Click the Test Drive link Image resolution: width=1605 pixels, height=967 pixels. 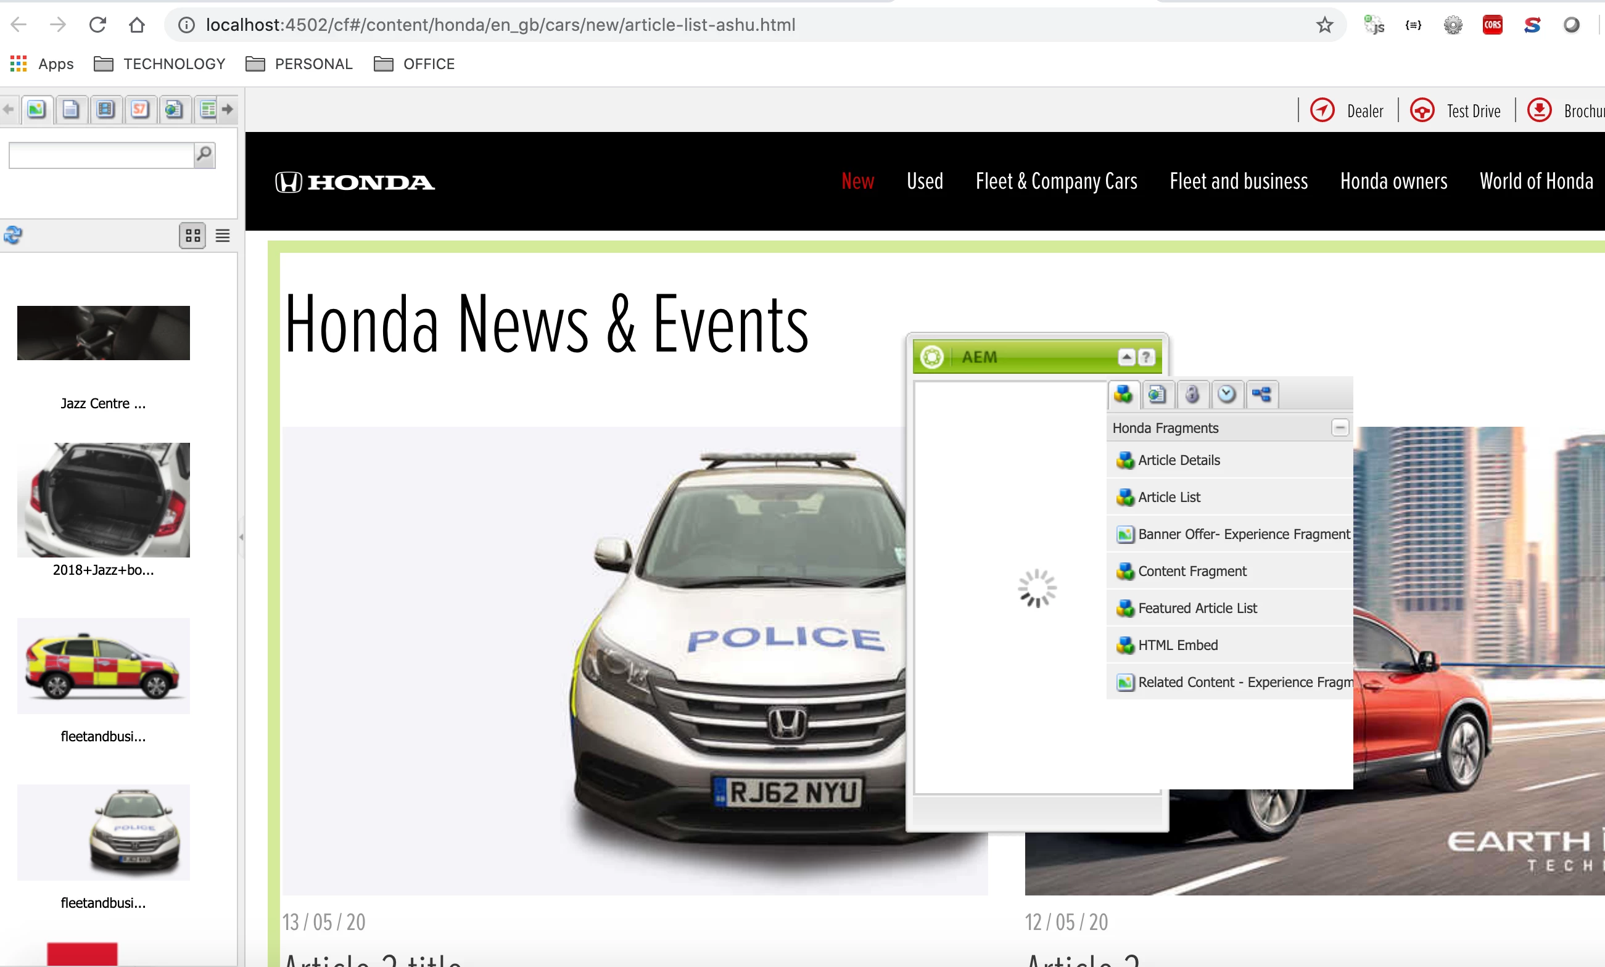tap(1473, 112)
